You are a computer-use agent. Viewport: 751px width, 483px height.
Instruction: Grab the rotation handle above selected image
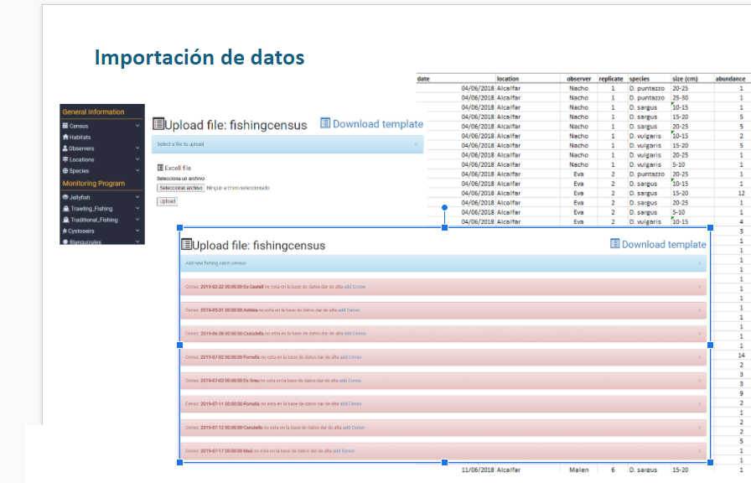coord(444,207)
